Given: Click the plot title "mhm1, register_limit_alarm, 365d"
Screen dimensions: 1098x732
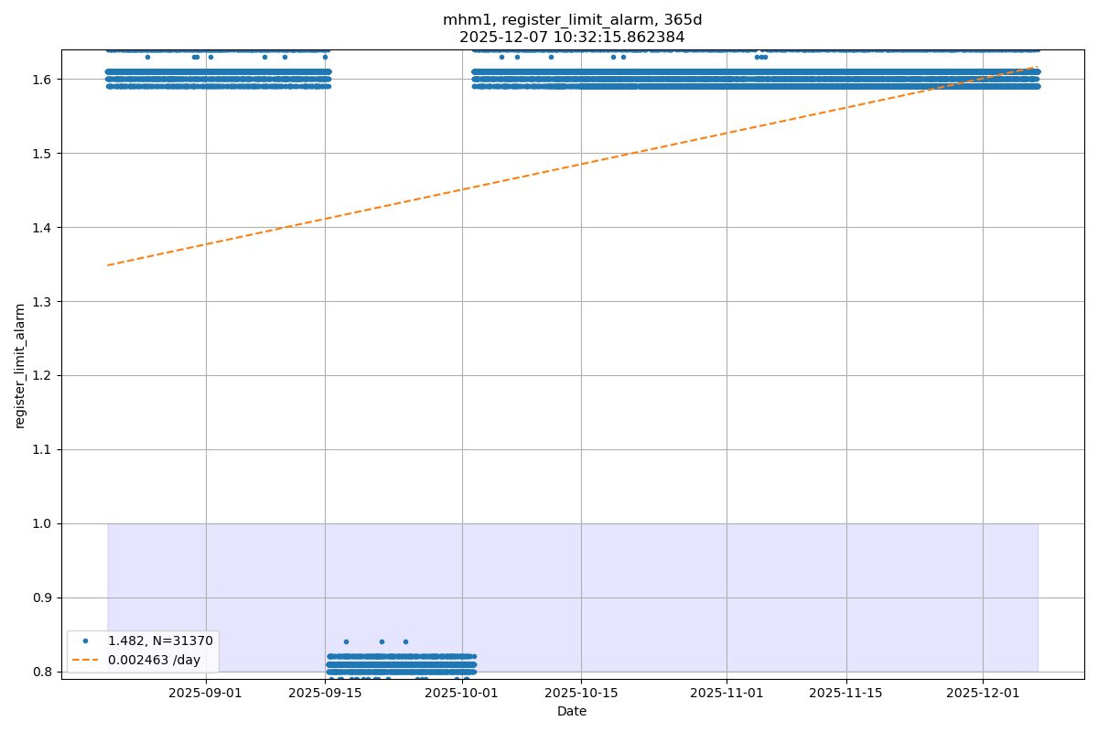Looking at the screenshot, I should coord(572,20).
